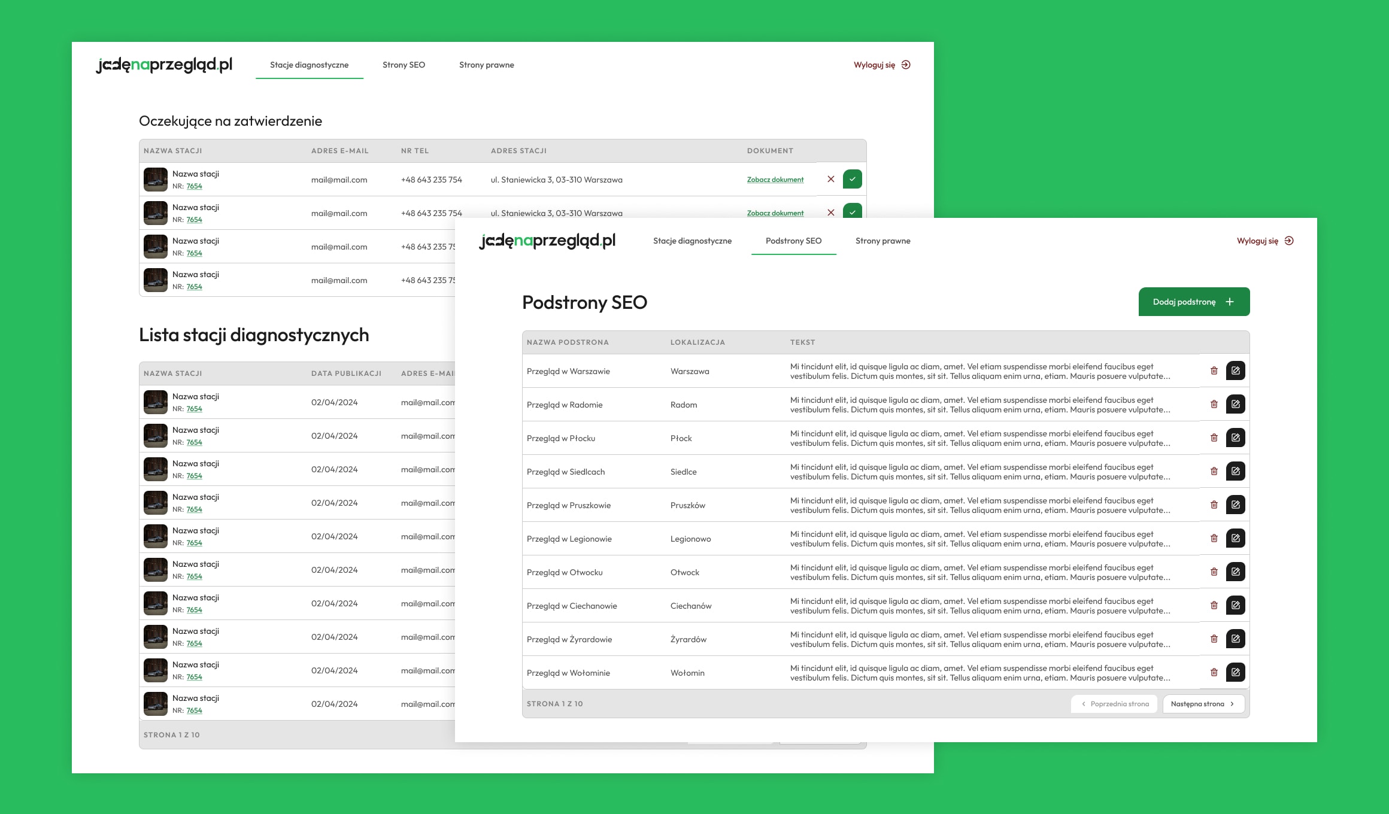Screen dimensions: 1389x814
Task: Open Stacje diagnostyczne tab in the back window
Action: 309,65
